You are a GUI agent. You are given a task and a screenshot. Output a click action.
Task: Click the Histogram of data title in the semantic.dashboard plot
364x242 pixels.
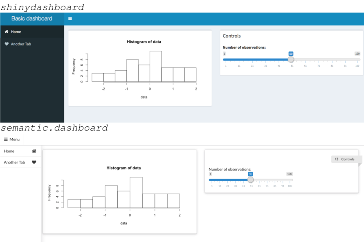(124, 168)
